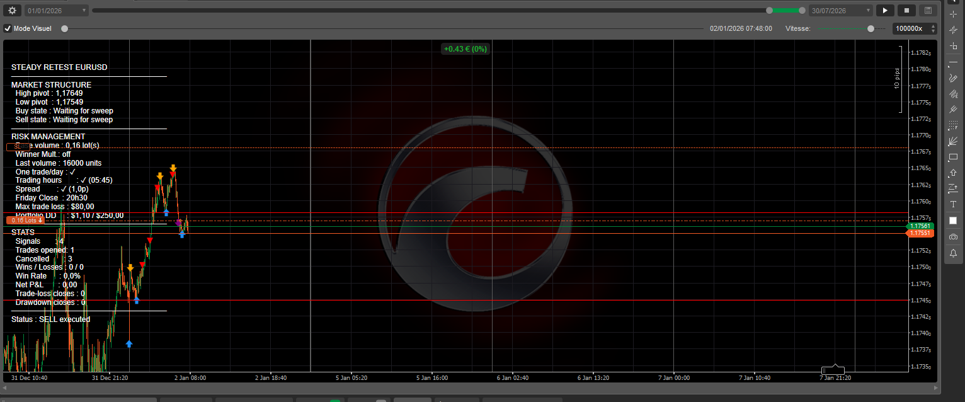Select the rectangle shape tool
965x402 pixels.
click(953, 157)
